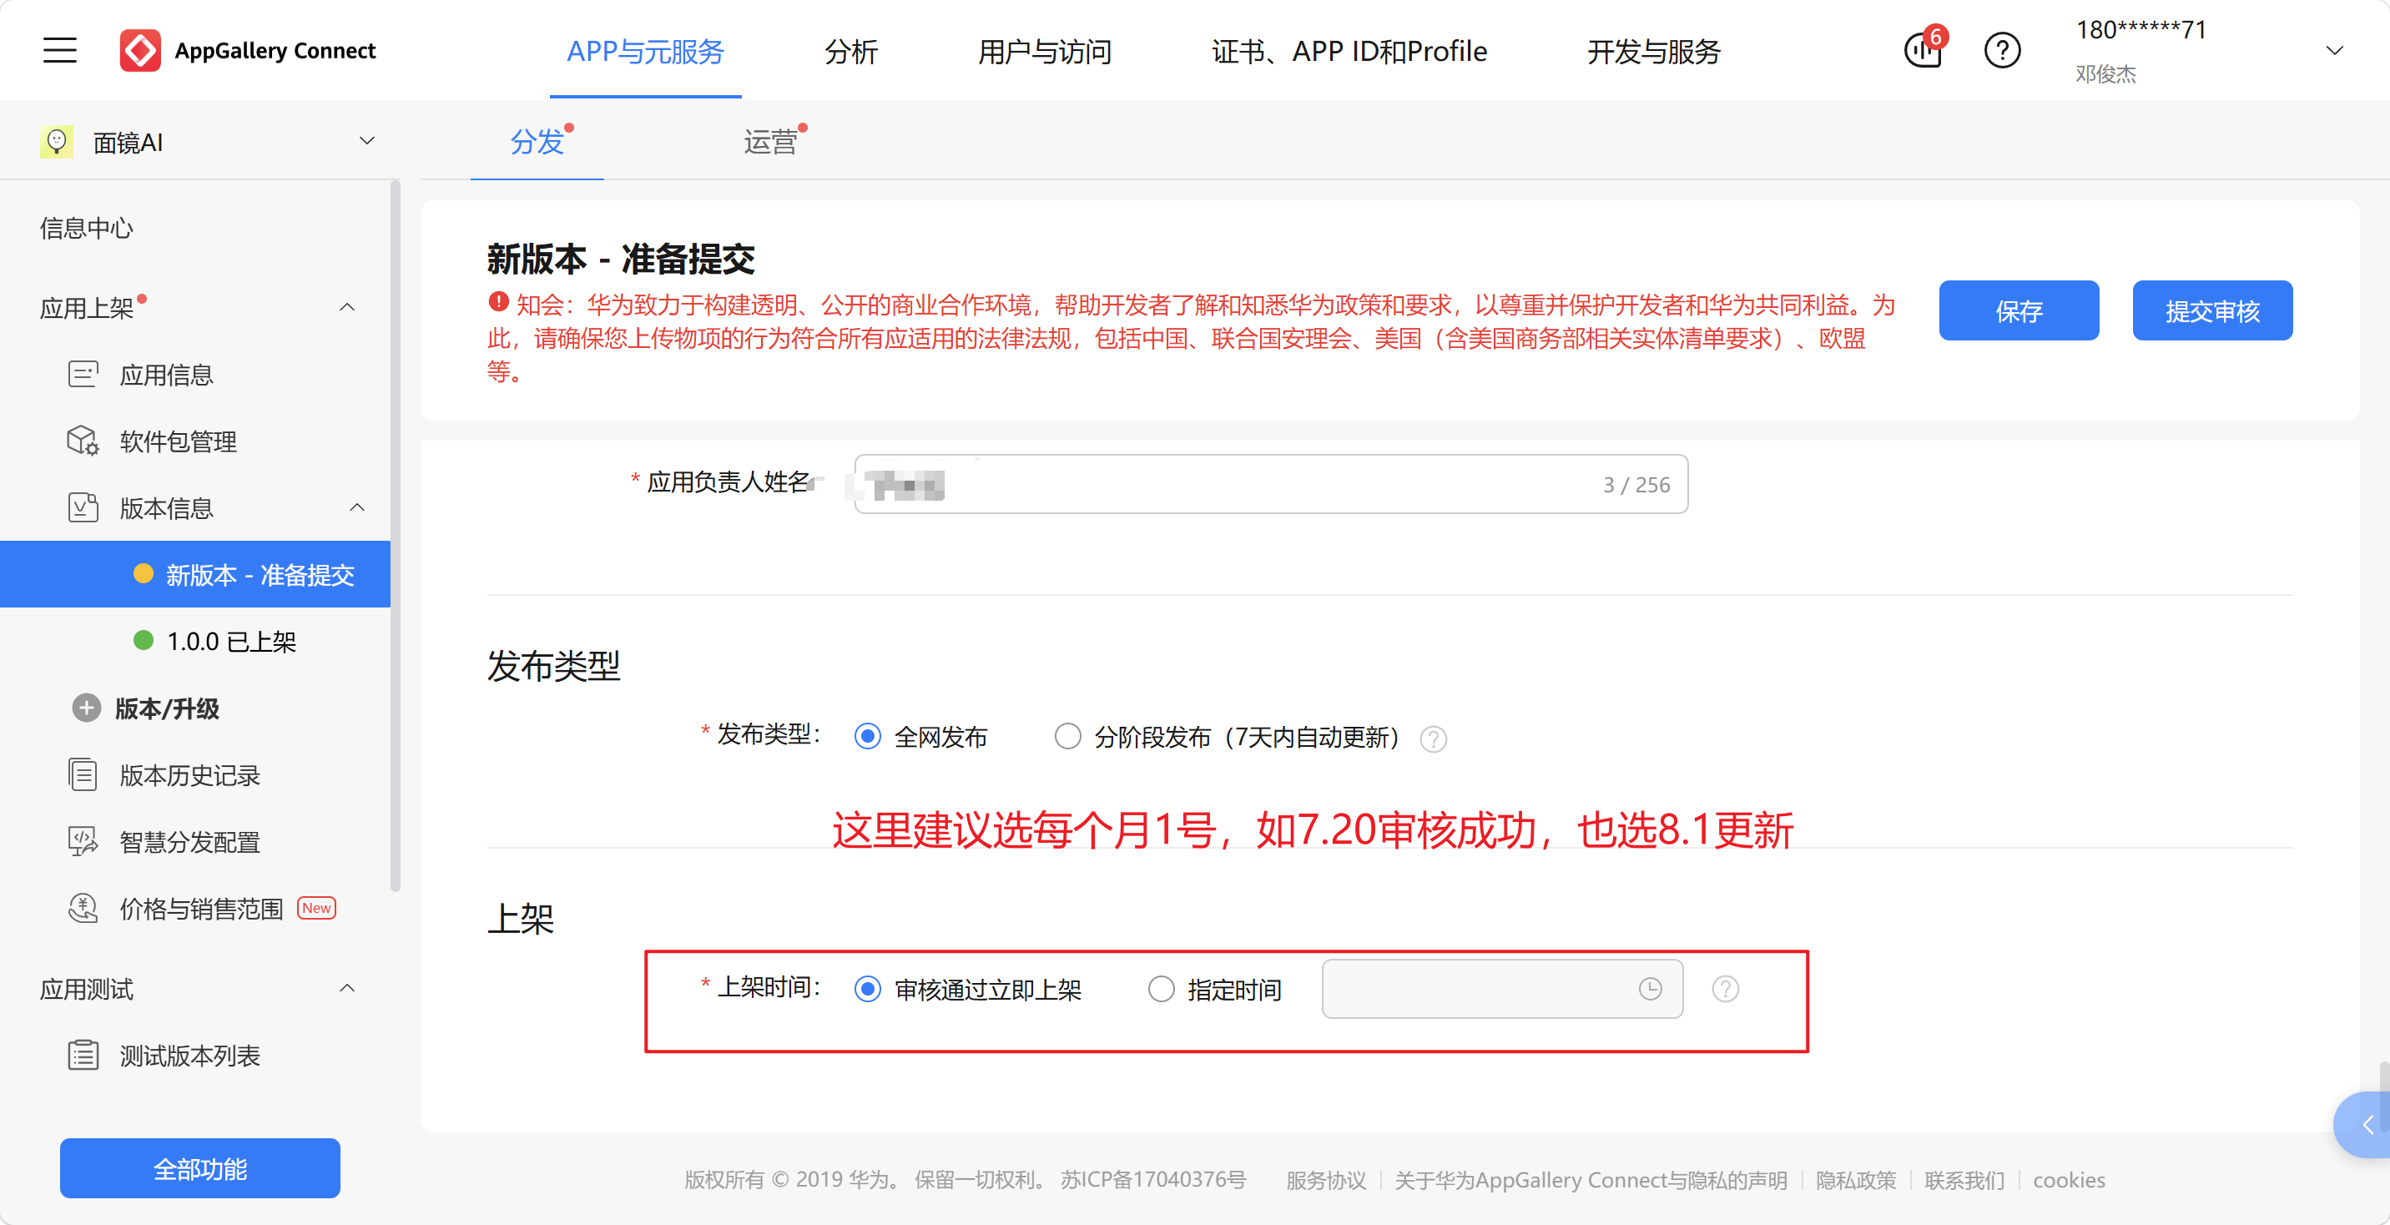Click the 智慧分发配置 icon
Image resolution: width=2390 pixels, height=1225 pixels.
point(83,842)
